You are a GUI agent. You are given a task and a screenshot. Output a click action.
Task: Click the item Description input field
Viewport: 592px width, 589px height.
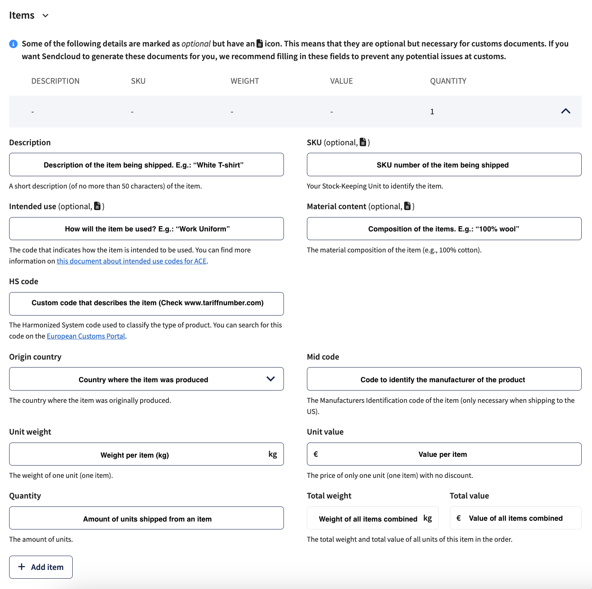(x=146, y=164)
